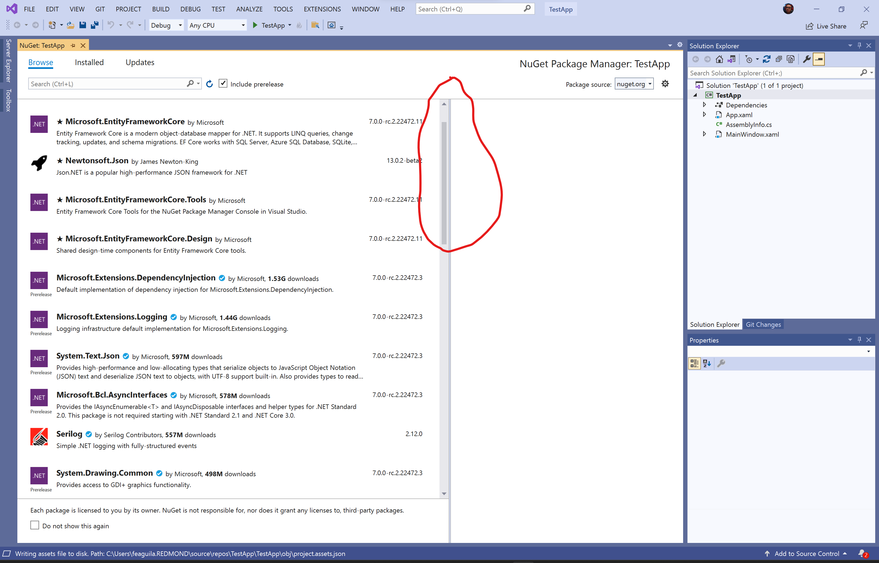879x563 pixels.
Task: Click package list scroll down arrow
Action: 444,494
